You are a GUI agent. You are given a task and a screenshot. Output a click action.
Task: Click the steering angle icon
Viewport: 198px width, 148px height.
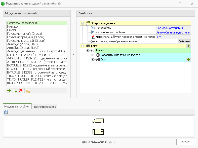[93, 37]
